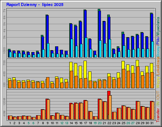This screenshot has height=127, width=162.
Task: Click the '/IN' legend label
Action: coord(158,104)
